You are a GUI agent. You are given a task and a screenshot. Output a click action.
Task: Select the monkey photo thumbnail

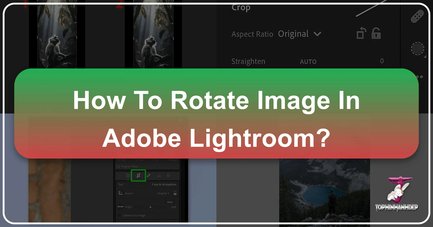click(x=56, y=36)
